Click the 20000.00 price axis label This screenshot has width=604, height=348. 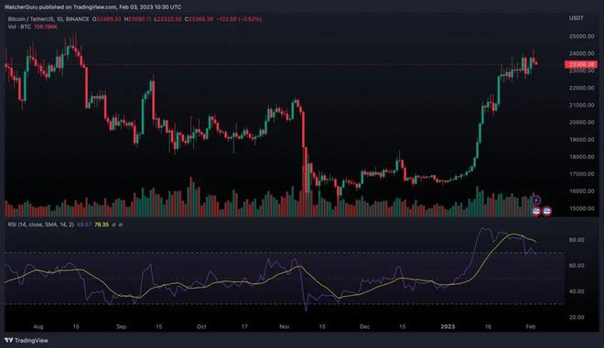tap(582, 122)
